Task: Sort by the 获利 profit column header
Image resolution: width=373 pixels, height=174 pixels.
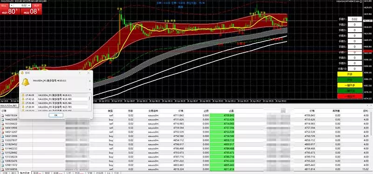Action: tap(366, 111)
